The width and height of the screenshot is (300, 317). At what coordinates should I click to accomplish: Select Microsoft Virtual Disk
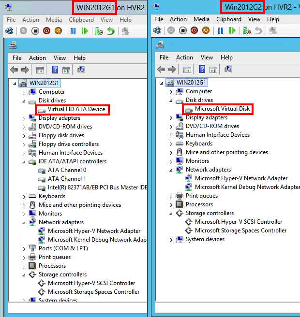[222, 109]
